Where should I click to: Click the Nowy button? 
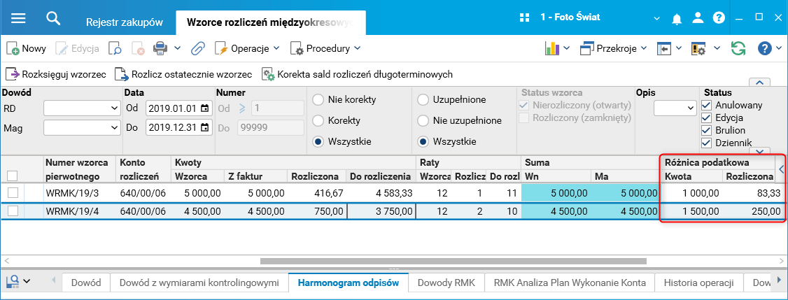point(27,48)
